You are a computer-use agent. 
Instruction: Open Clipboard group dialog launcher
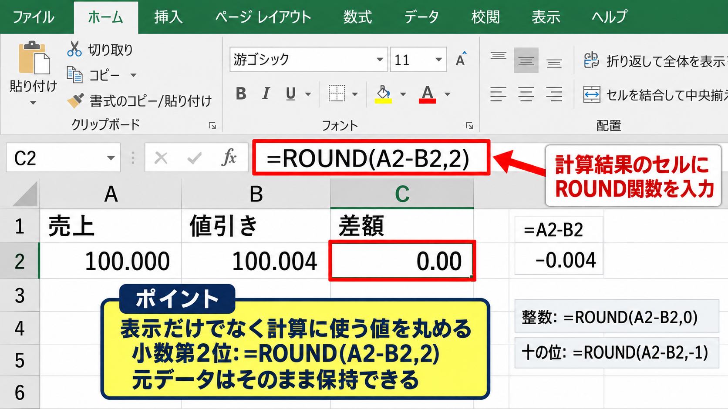coord(212,126)
